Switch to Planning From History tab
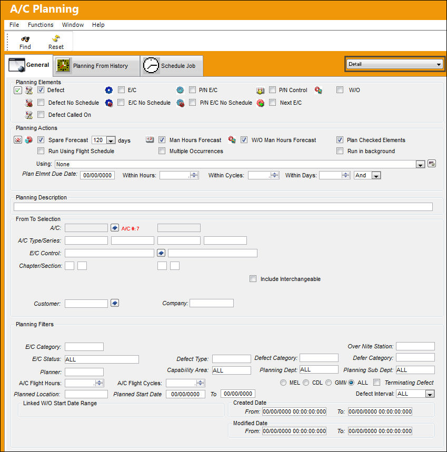The width and height of the screenshot is (447, 452). (96, 66)
